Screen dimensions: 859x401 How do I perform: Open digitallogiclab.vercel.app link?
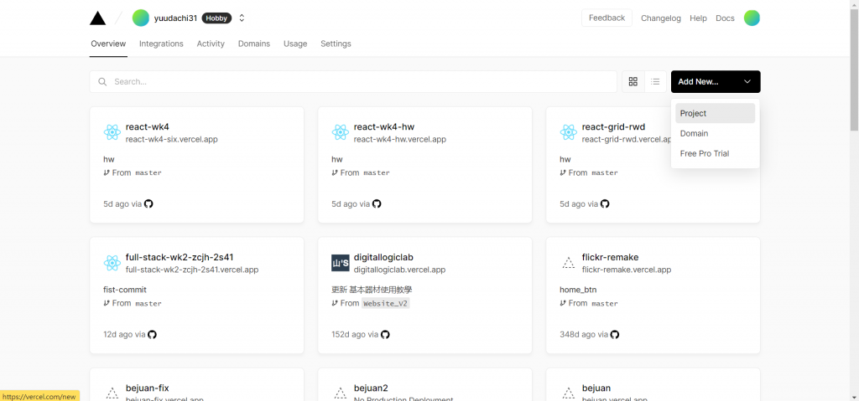[399, 270]
